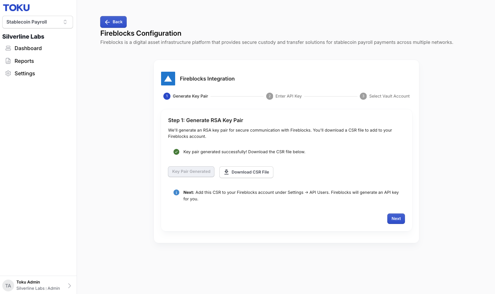Download the CSR file

[x=246, y=172]
